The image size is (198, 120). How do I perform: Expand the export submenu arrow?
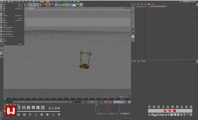23,39
